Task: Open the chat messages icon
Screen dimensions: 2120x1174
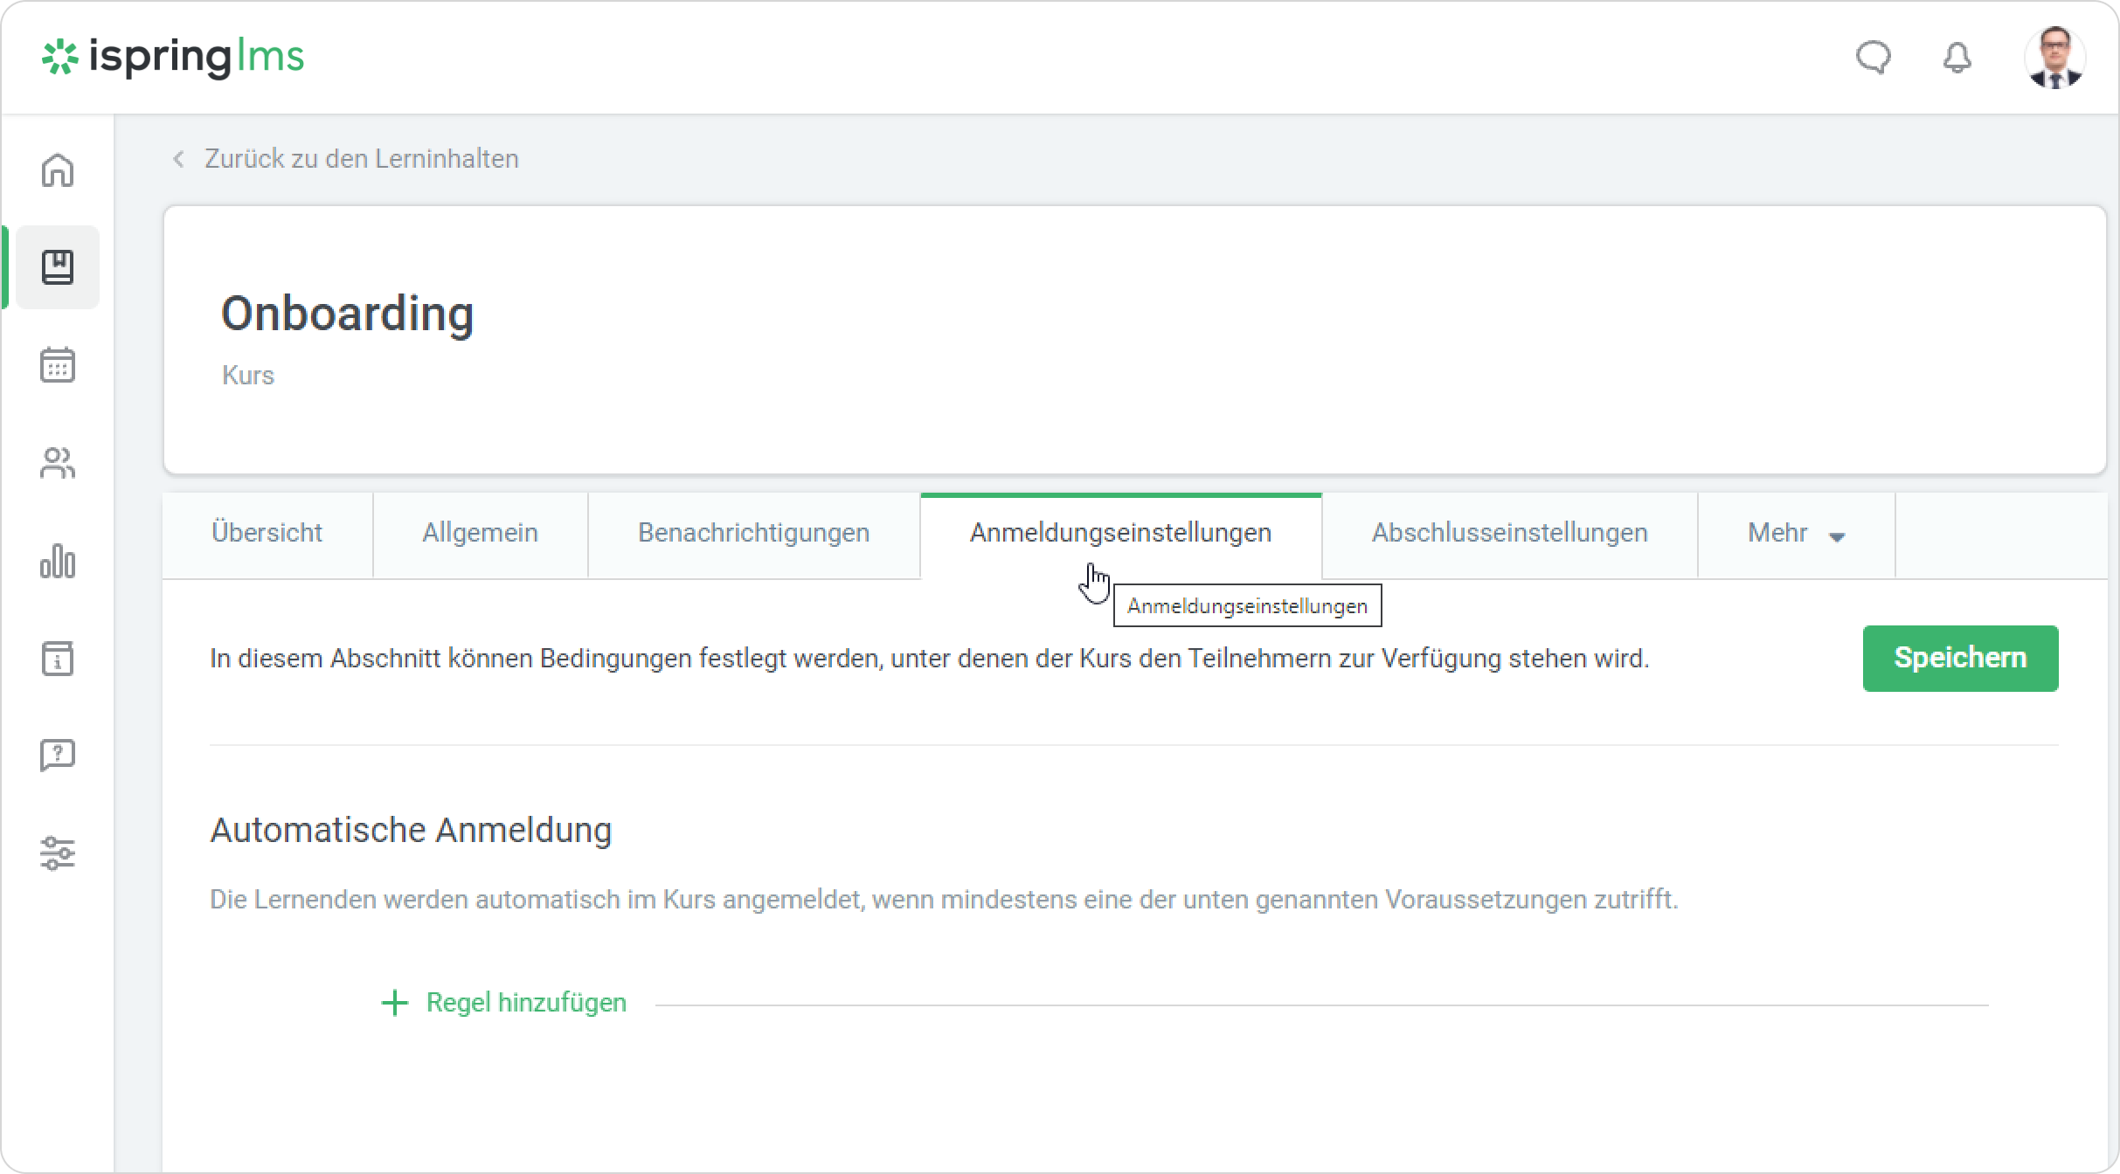Action: pos(1873,59)
